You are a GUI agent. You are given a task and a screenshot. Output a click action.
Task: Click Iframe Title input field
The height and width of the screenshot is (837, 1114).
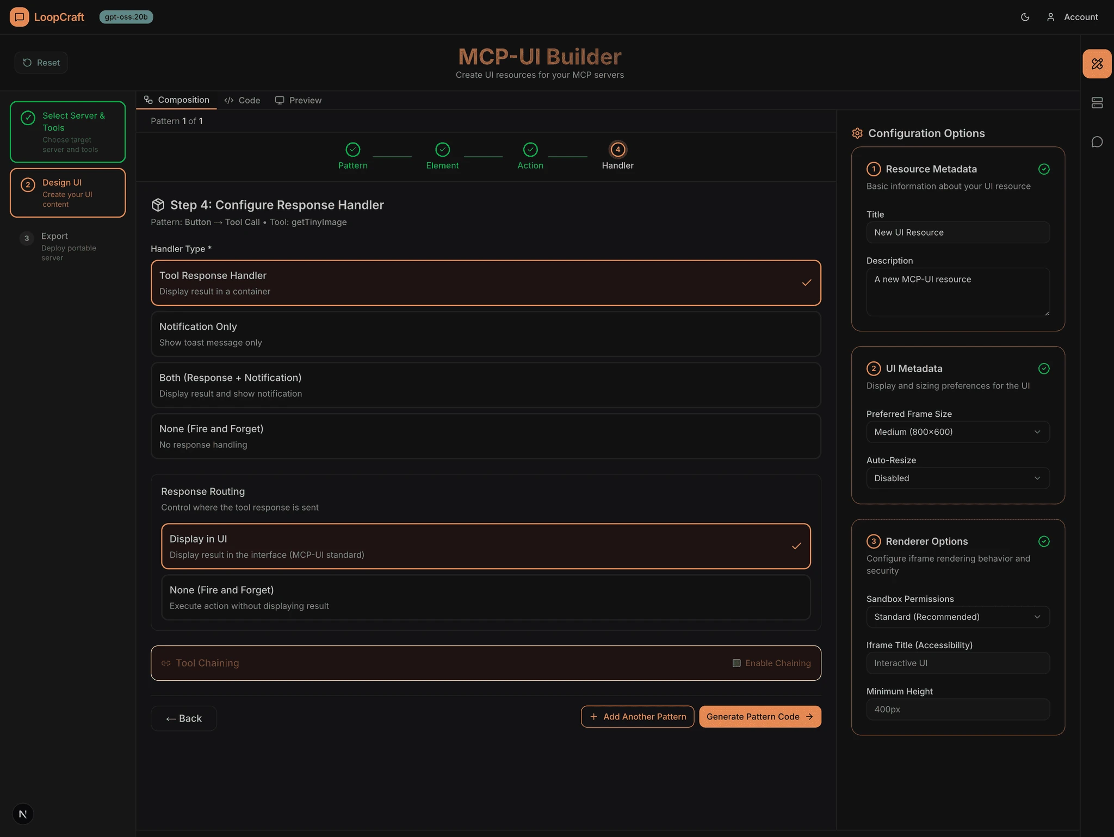pos(958,663)
